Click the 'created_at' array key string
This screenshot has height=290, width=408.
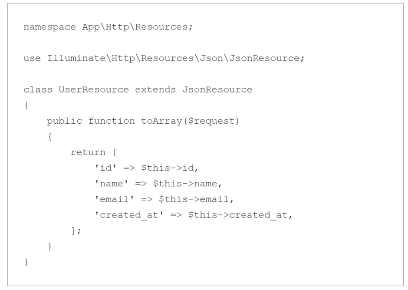129,215
